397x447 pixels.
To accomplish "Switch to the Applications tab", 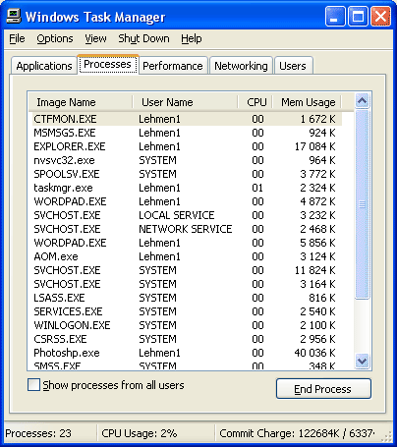I will [44, 66].
